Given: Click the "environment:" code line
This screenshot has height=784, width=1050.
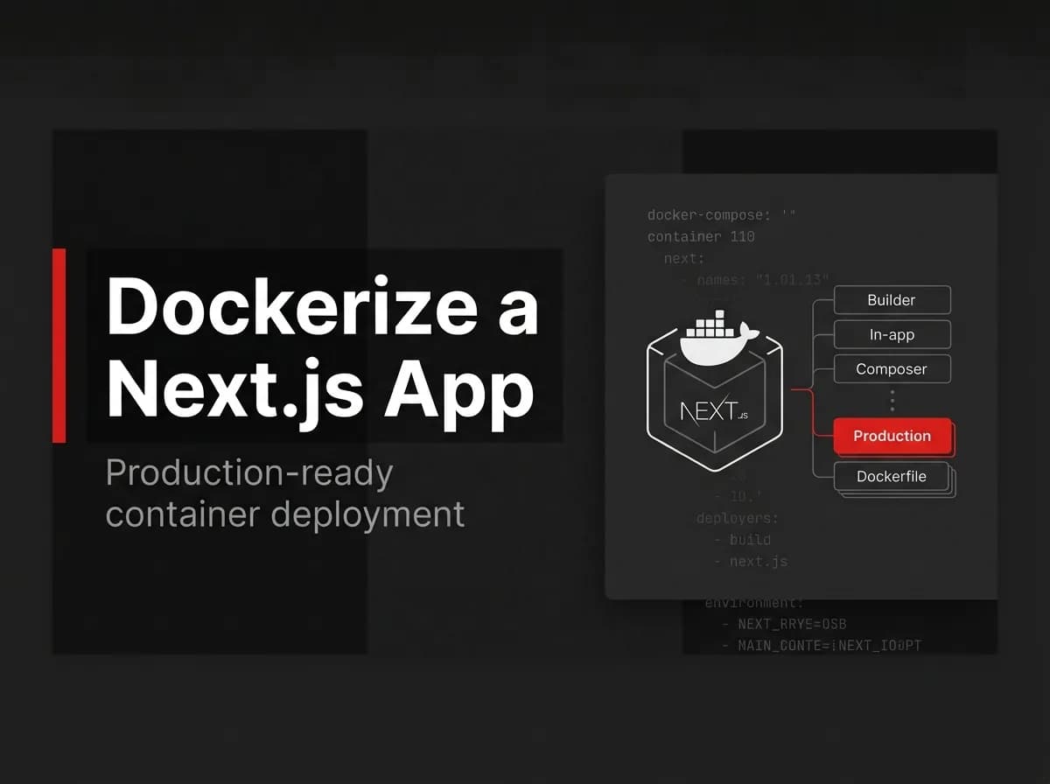Looking at the screenshot, I should pyautogui.click(x=754, y=603).
